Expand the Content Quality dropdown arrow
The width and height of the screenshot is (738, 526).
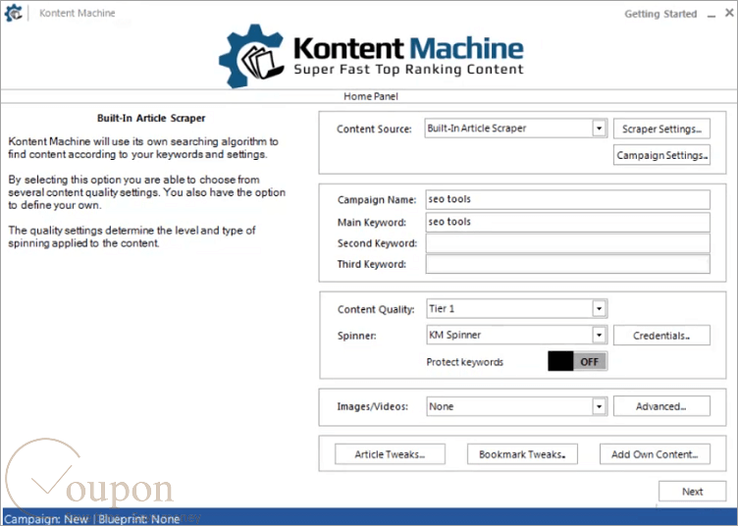[x=600, y=309]
